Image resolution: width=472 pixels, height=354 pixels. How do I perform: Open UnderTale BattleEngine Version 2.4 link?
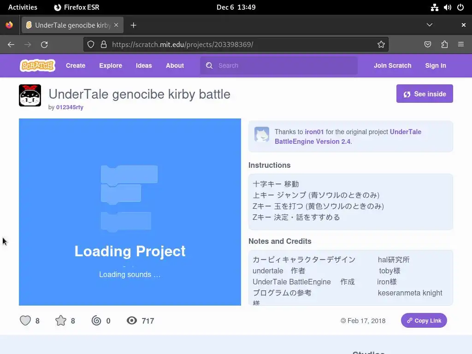[x=348, y=136]
